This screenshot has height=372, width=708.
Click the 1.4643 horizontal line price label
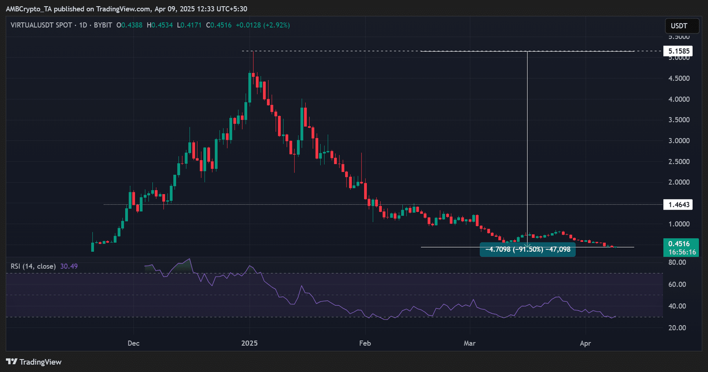pos(679,205)
